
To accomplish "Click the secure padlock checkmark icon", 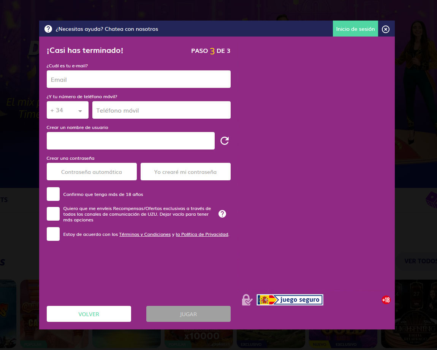I will point(247,300).
